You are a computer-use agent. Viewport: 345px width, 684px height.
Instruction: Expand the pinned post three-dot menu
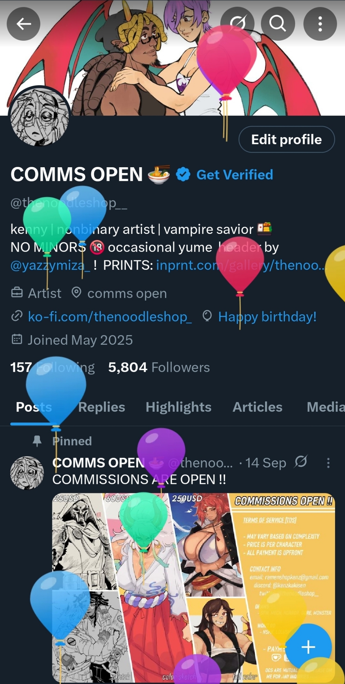tap(328, 463)
